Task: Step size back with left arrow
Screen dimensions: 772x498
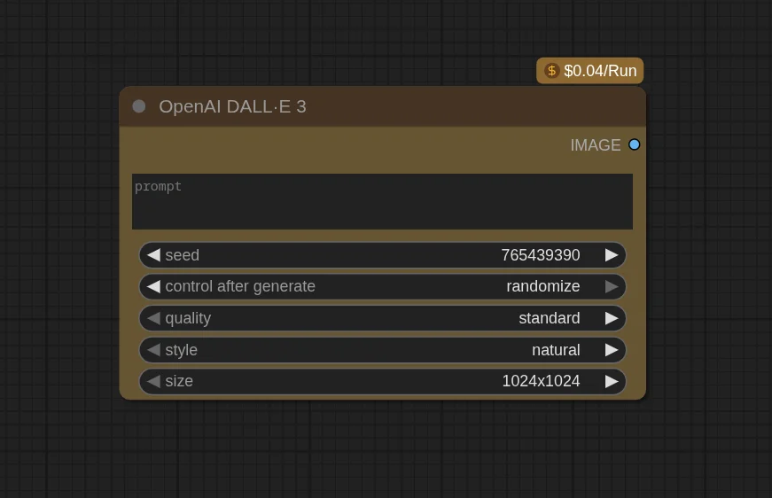Action: pyautogui.click(x=153, y=381)
